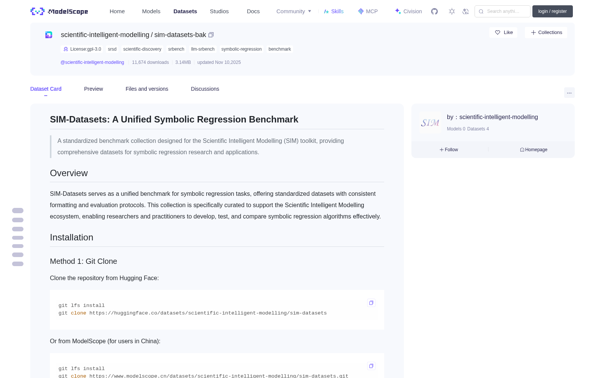Click the 11,674 downloads text

coord(150,62)
